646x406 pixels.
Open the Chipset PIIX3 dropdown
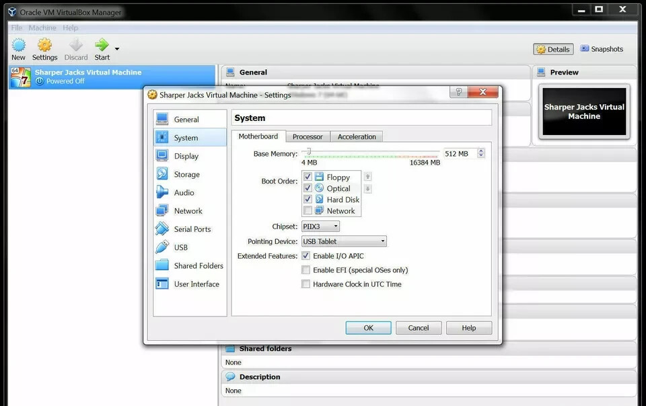[x=320, y=227]
